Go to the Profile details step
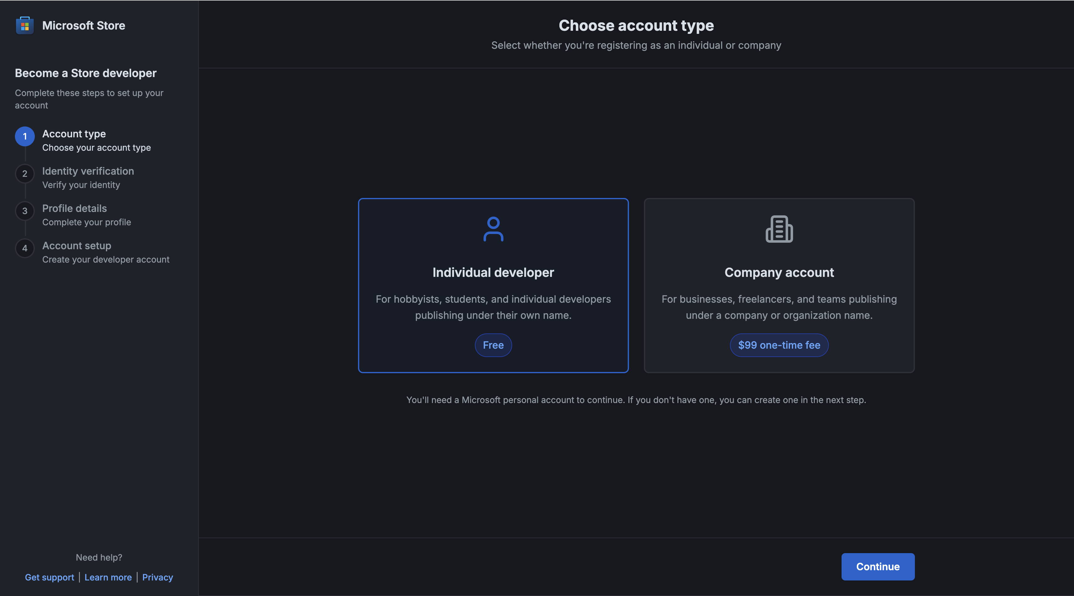The image size is (1074, 596). (x=75, y=209)
